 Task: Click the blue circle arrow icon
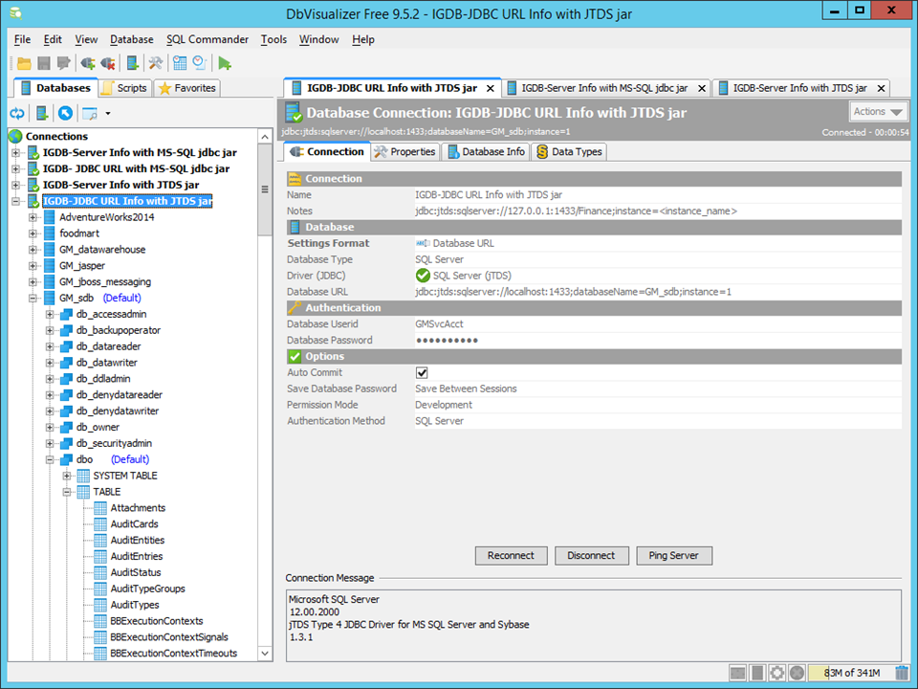point(66,113)
